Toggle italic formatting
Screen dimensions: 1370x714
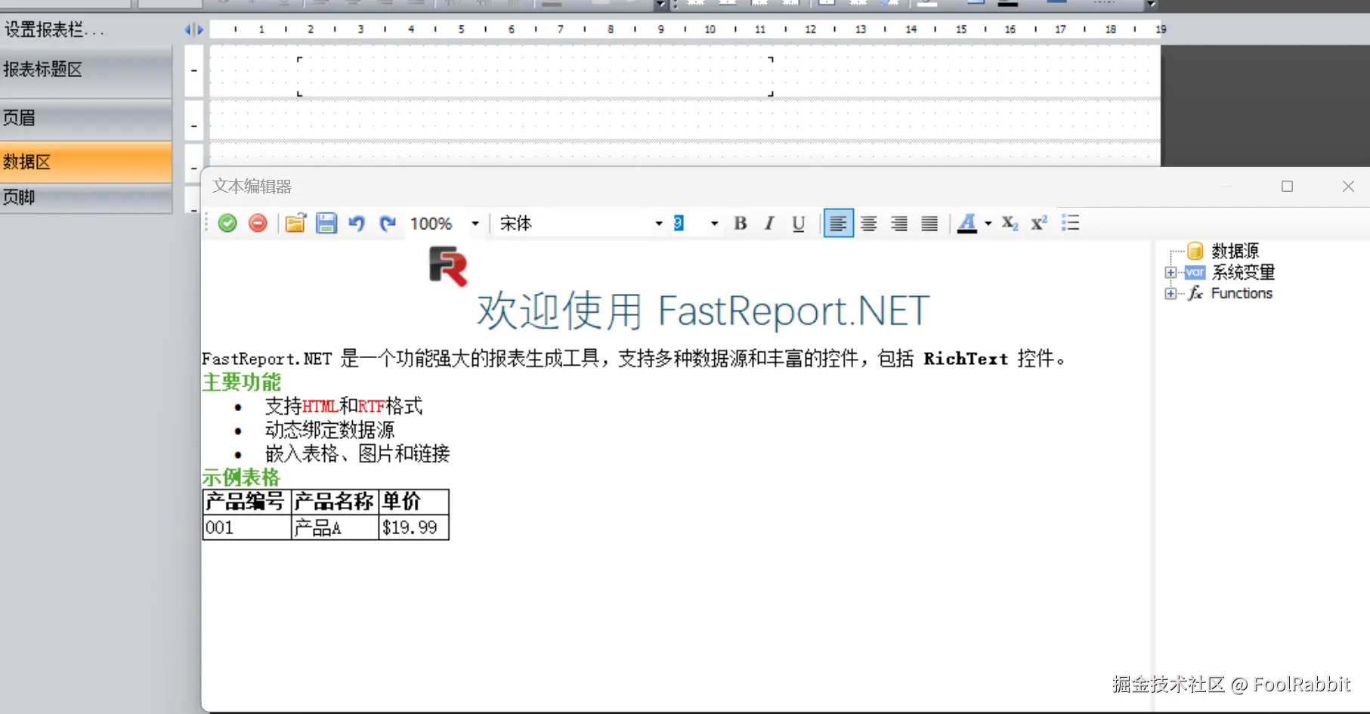[769, 224]
